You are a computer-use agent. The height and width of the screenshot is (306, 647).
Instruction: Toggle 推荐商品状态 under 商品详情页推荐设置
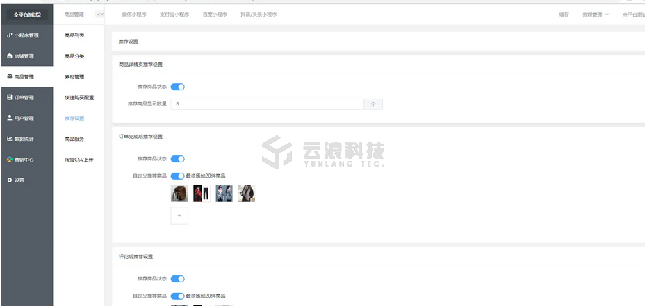(x=177, y=87)
